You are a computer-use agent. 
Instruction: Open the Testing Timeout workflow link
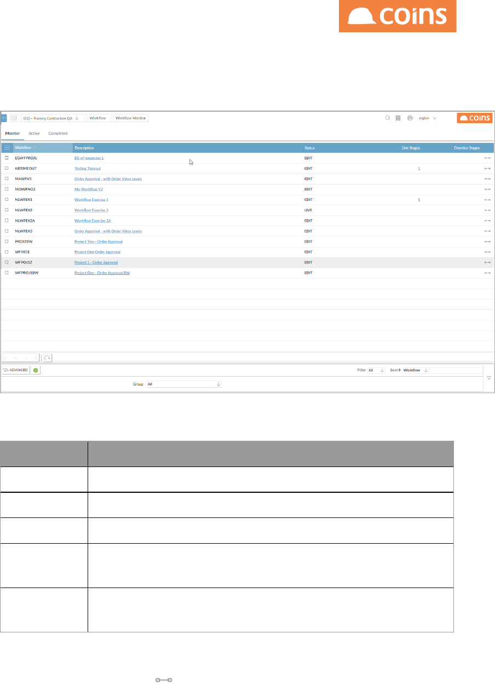[x=88, y=168]
